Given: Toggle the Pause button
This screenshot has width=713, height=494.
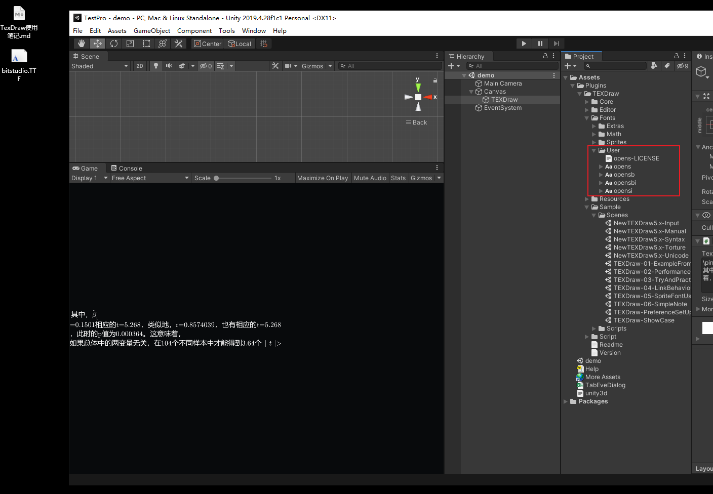Looking at the screenshot, I should pos(540,44).
